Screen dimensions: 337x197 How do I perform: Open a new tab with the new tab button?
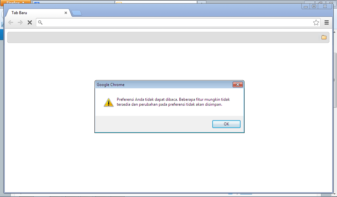pos(77,13)
